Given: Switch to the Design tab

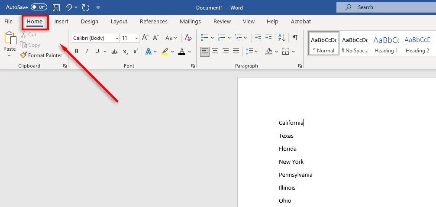Looking at the screenshot, I should point(90,21).
